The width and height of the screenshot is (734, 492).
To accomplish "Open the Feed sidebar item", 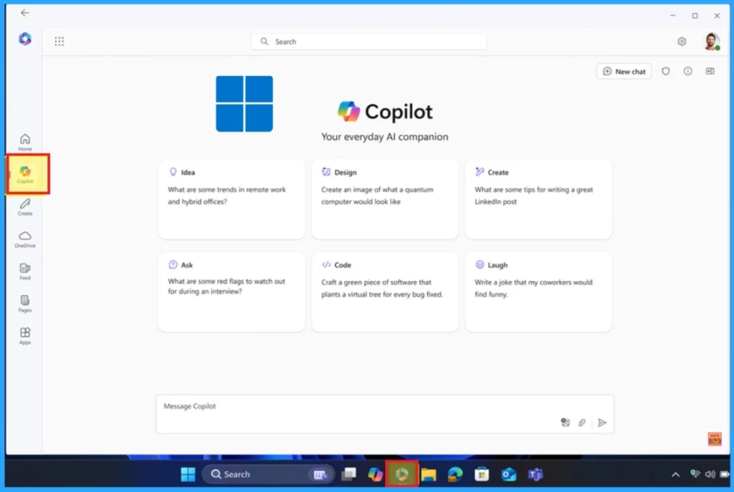I will pyautogui.click(x=25, y=271).
